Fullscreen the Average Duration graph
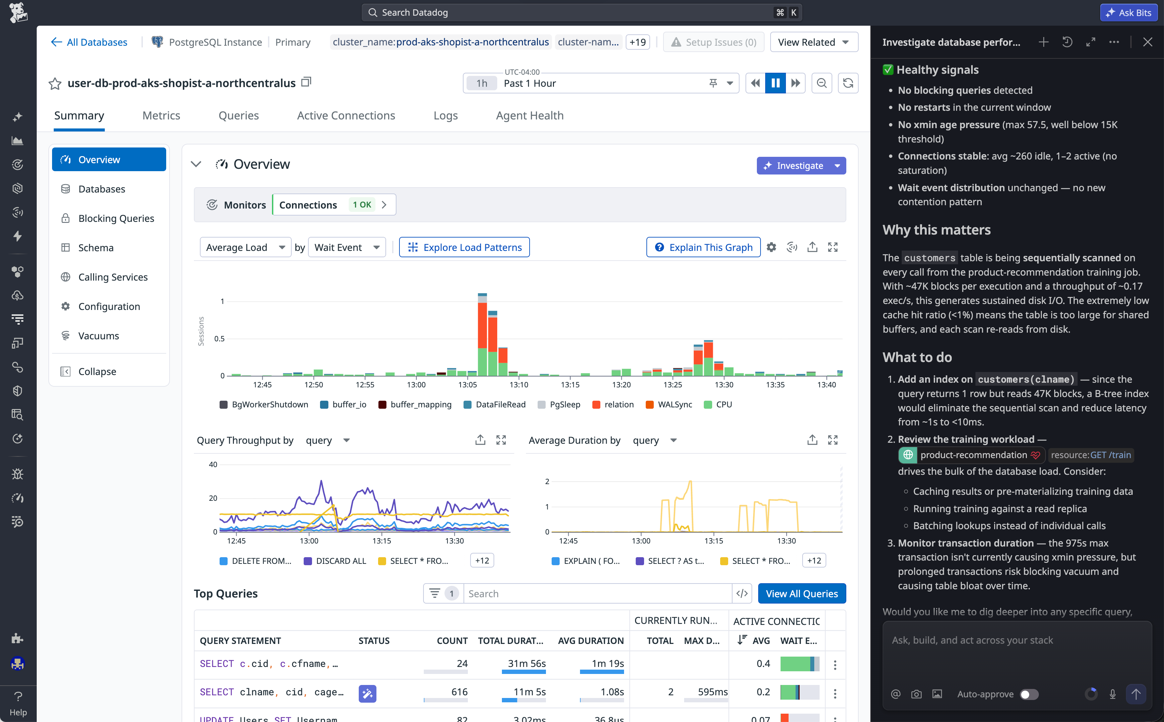Screen dimensions: 1164x722 [833, 440]
